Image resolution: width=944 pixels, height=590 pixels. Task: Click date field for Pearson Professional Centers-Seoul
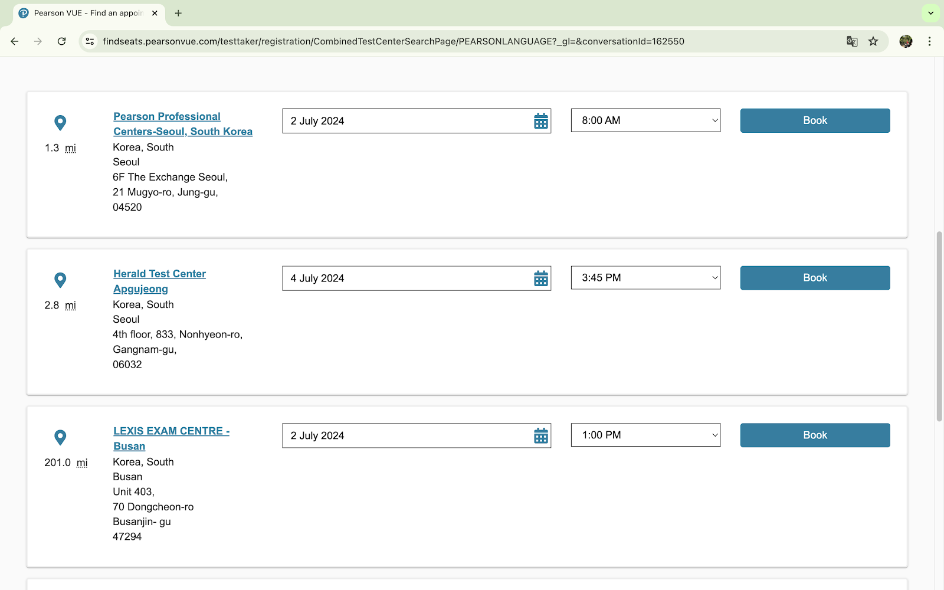coord(417,121)
